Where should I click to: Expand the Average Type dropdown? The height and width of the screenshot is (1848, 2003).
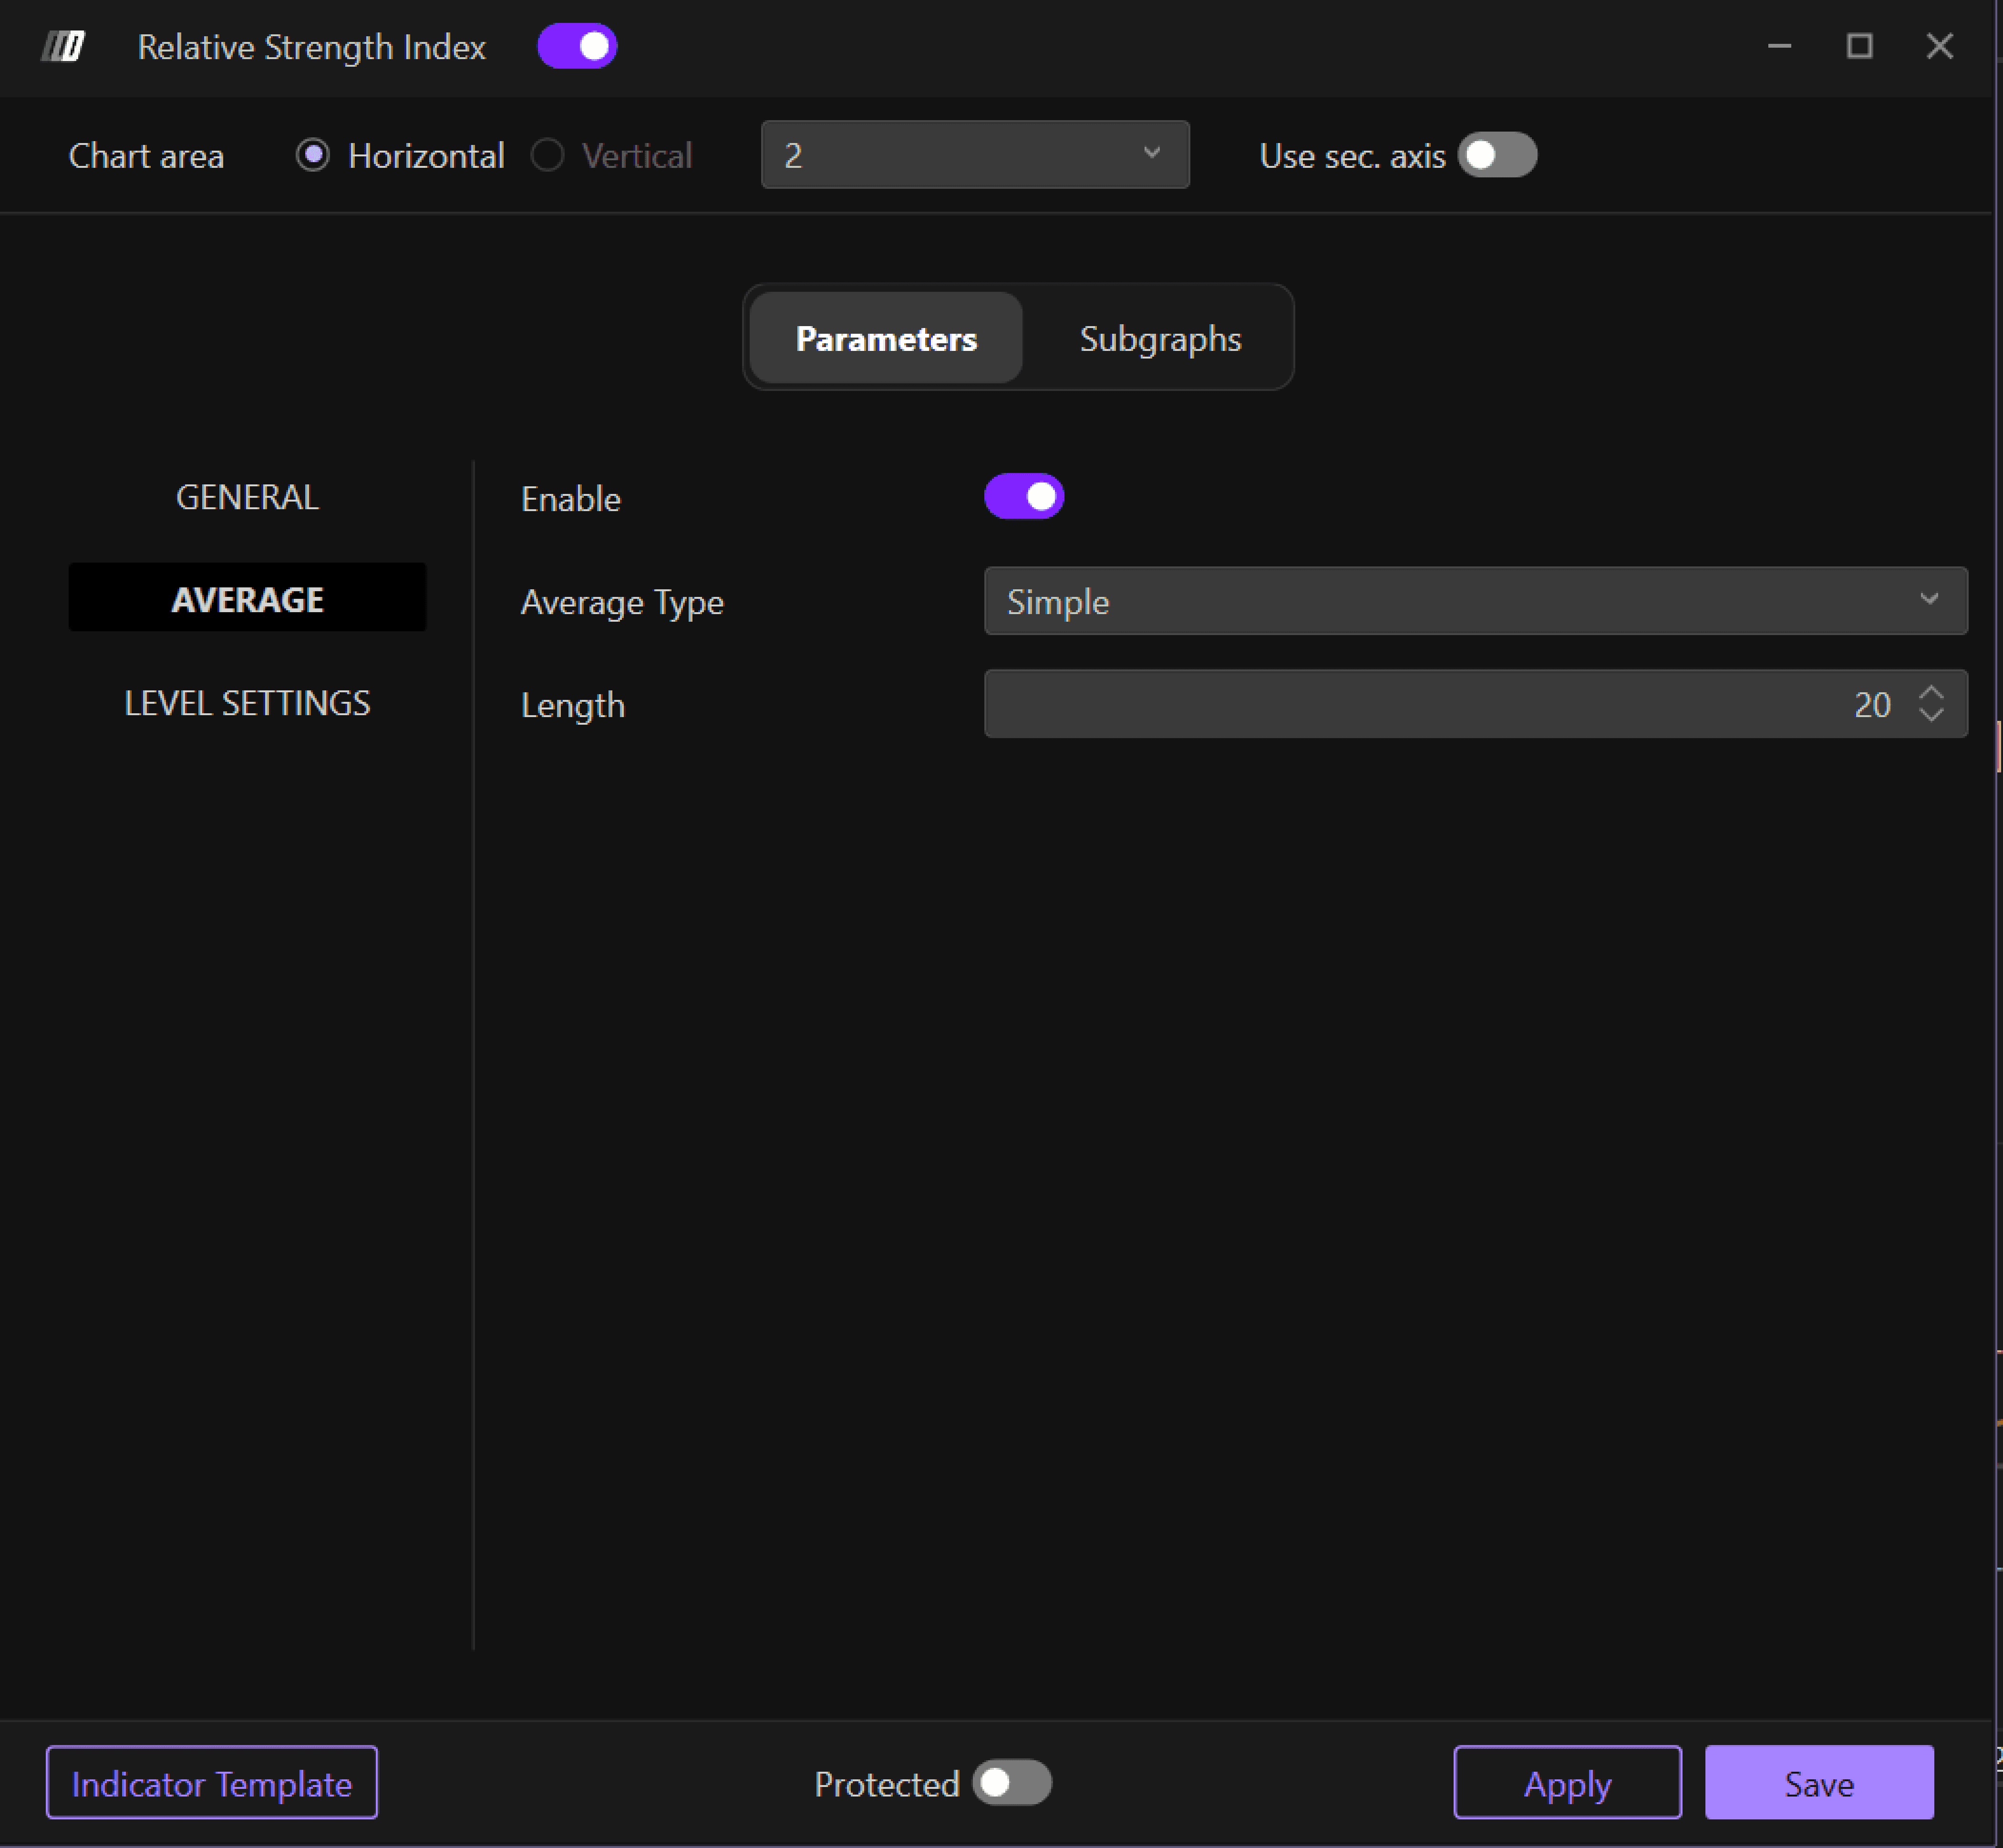pos(1475,601)
